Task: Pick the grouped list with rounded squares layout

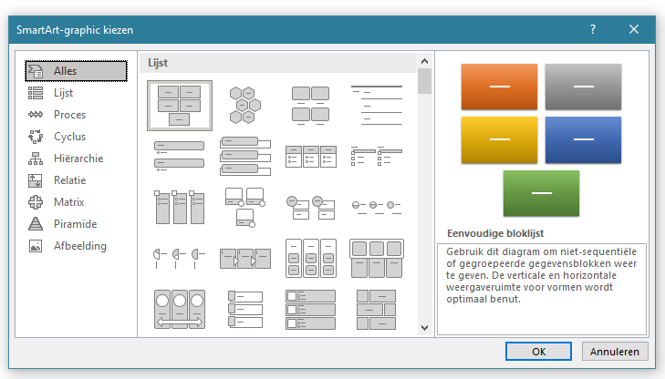Action: [310, 258]
